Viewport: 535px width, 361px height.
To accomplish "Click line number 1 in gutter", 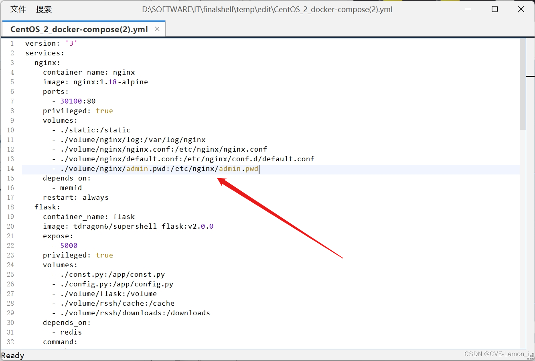I will tap(12, 43).
